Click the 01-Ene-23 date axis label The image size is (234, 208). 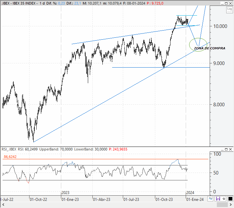pyautogui.click(x=70, y=200)
